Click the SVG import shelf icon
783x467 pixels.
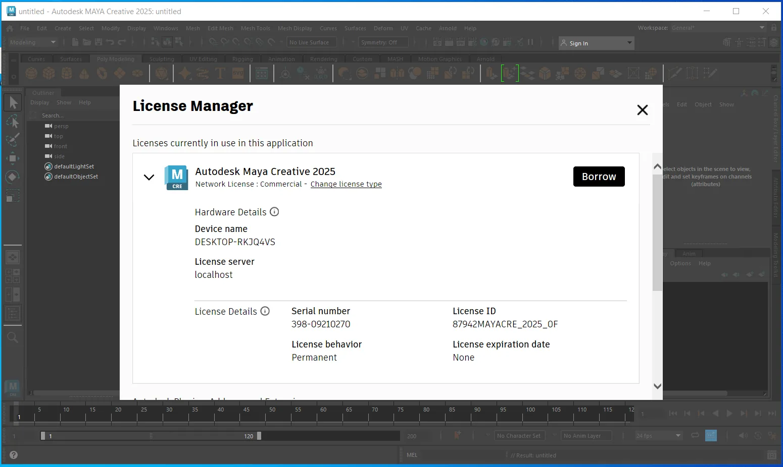238,74
